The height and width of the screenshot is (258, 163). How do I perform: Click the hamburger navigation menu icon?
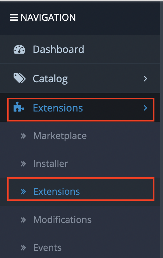[14, 18]
